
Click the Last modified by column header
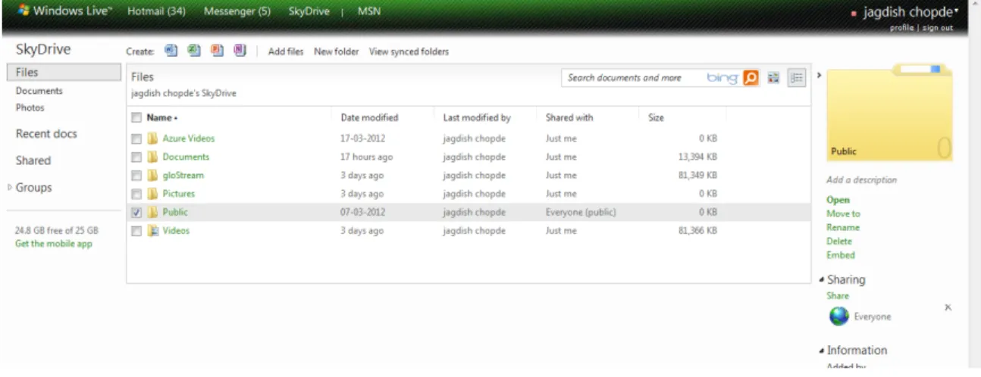477,117
